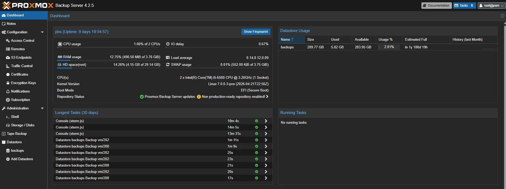506x189 pixels.
Task: Open details of the 25s backup task
Action: point(266,153)
